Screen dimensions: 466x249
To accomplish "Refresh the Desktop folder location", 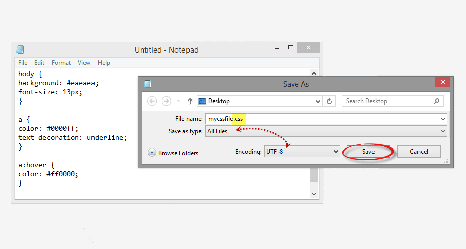I will pos(329,102).
